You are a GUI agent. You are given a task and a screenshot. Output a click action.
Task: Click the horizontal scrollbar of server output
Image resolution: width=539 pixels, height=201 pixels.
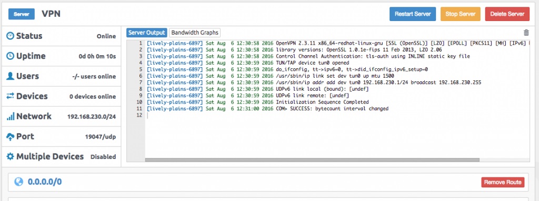[x=312, y=160]
